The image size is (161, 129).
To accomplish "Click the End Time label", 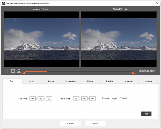I will coord(66,99).
